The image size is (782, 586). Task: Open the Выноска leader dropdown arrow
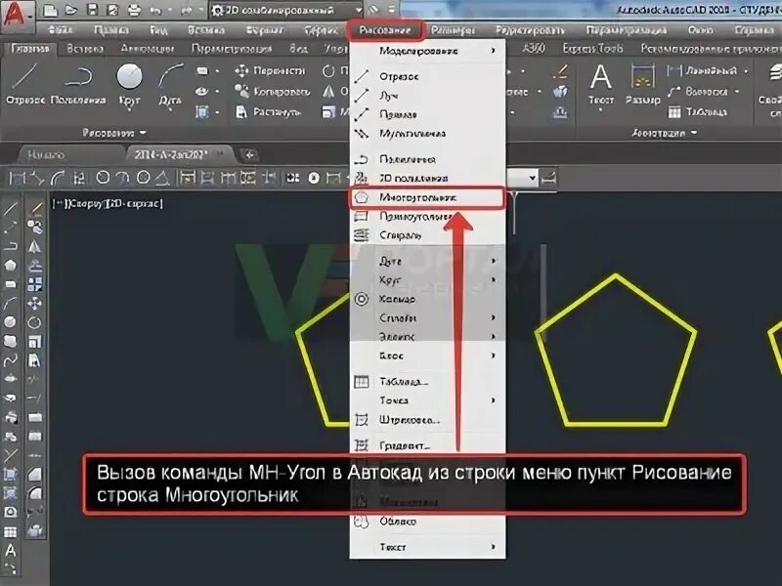tap(737, 91)
